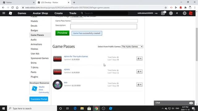Go to the browser home page icon
The image size is (198, 111).
(x=17, y=7)
